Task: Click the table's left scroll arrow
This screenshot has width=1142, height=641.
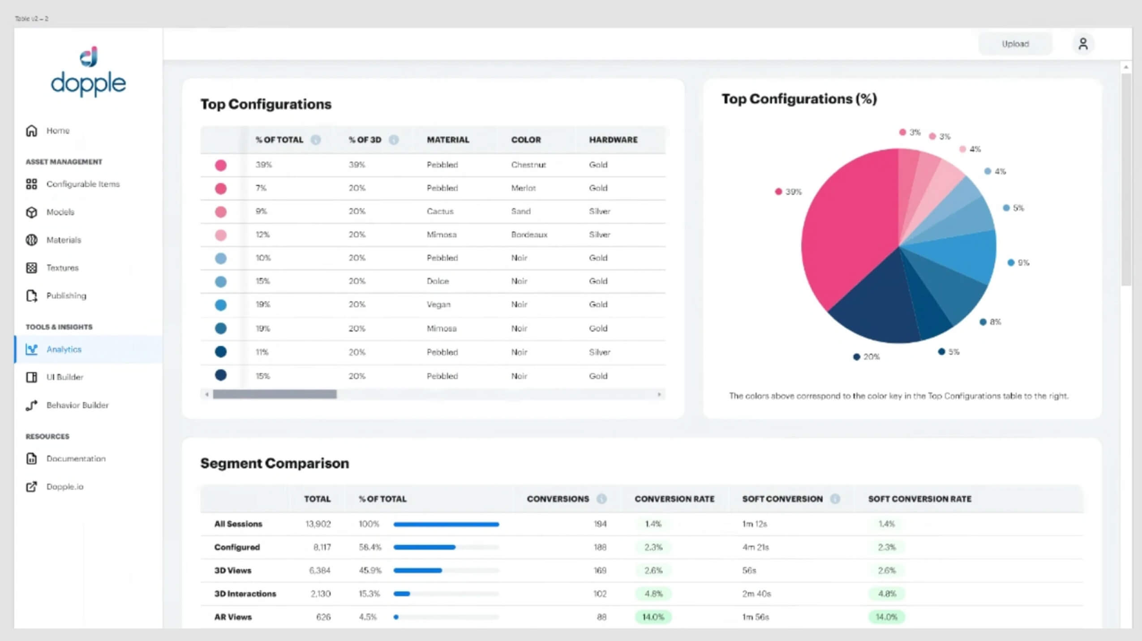Action: (206, 394)
